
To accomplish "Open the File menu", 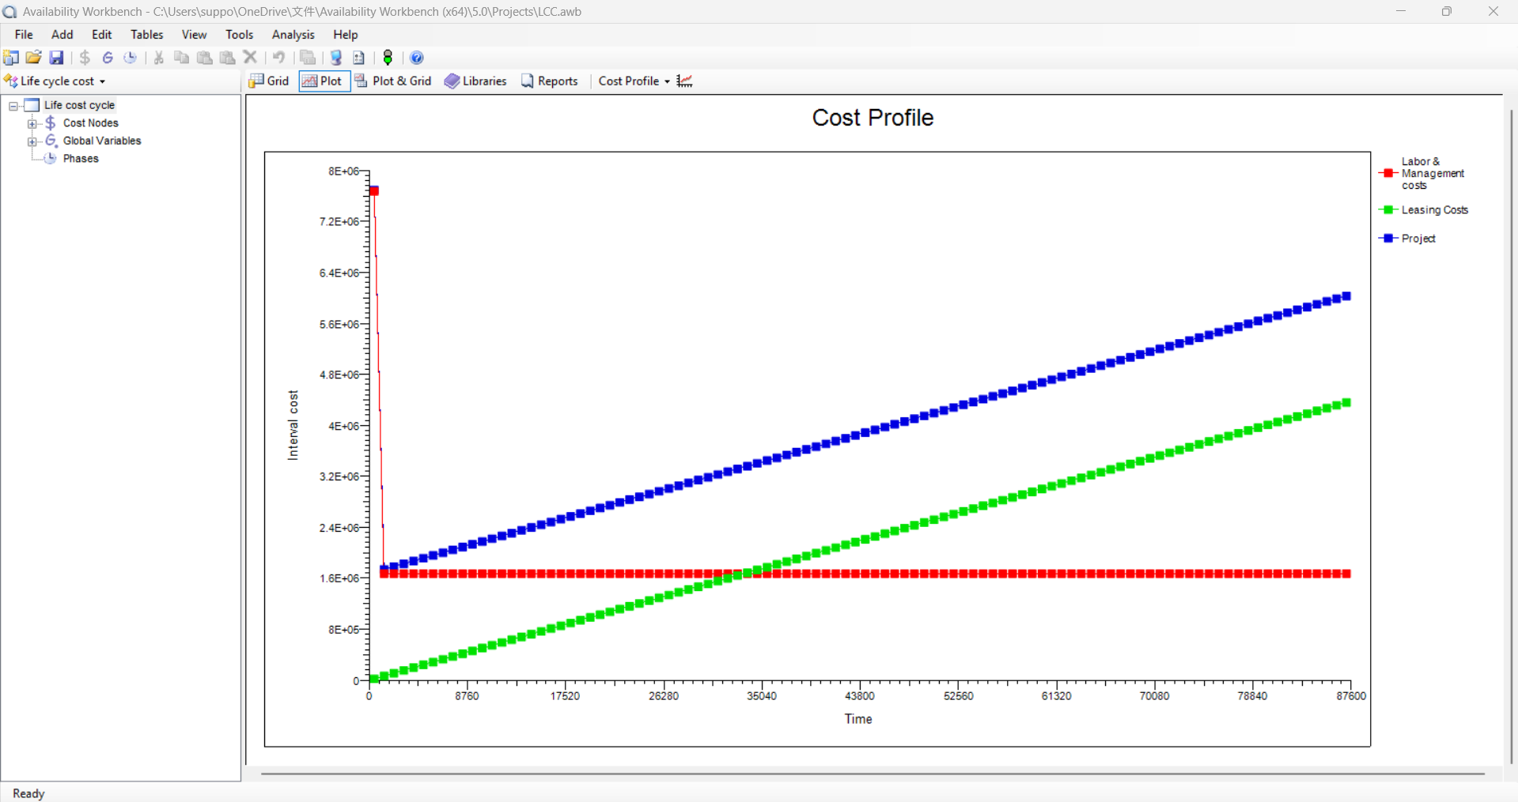I will (24, 35).
